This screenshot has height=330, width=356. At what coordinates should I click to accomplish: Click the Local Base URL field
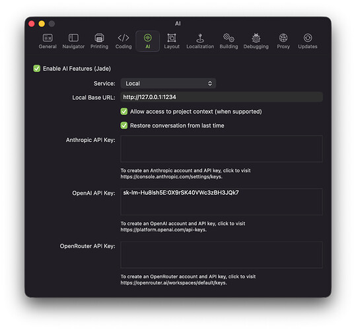tap(222, 97)
